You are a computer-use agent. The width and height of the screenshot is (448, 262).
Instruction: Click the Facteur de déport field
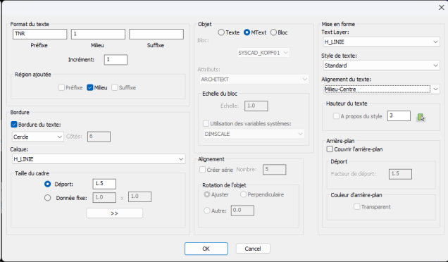[400, 174]
